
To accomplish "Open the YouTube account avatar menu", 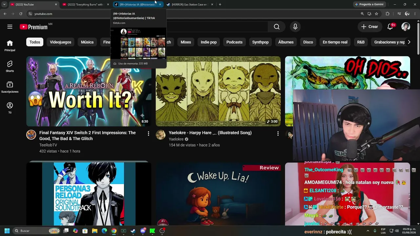I will tap(406, 27).
